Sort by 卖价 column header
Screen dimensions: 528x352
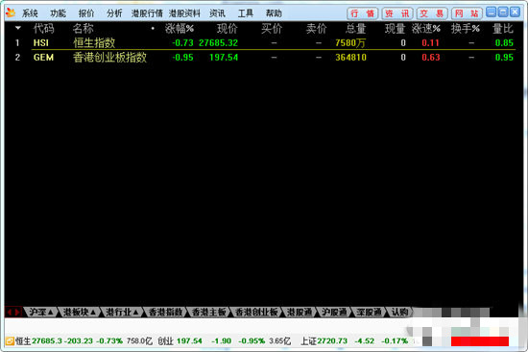[x=317, y=29]
